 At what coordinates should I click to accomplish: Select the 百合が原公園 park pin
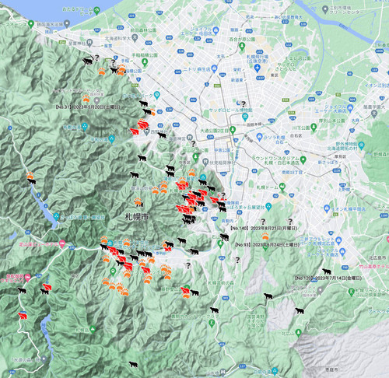point(242,46)
